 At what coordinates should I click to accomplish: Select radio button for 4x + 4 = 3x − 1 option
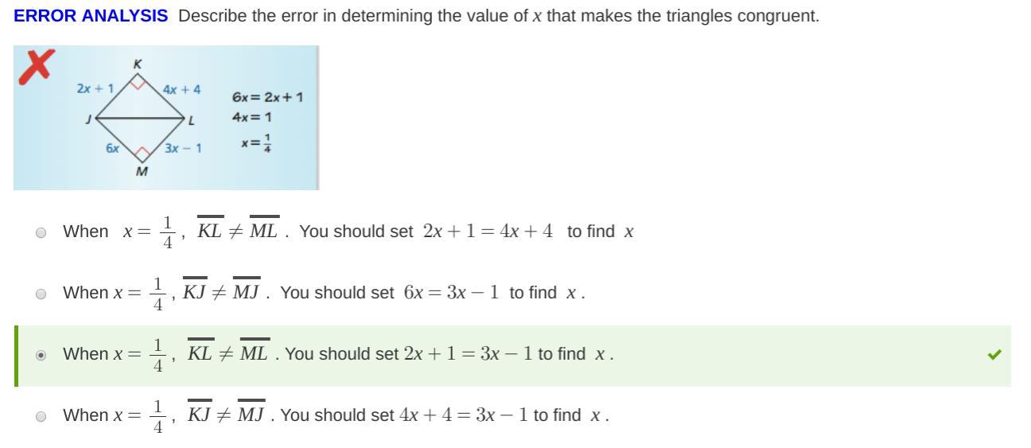click(41, 415)
